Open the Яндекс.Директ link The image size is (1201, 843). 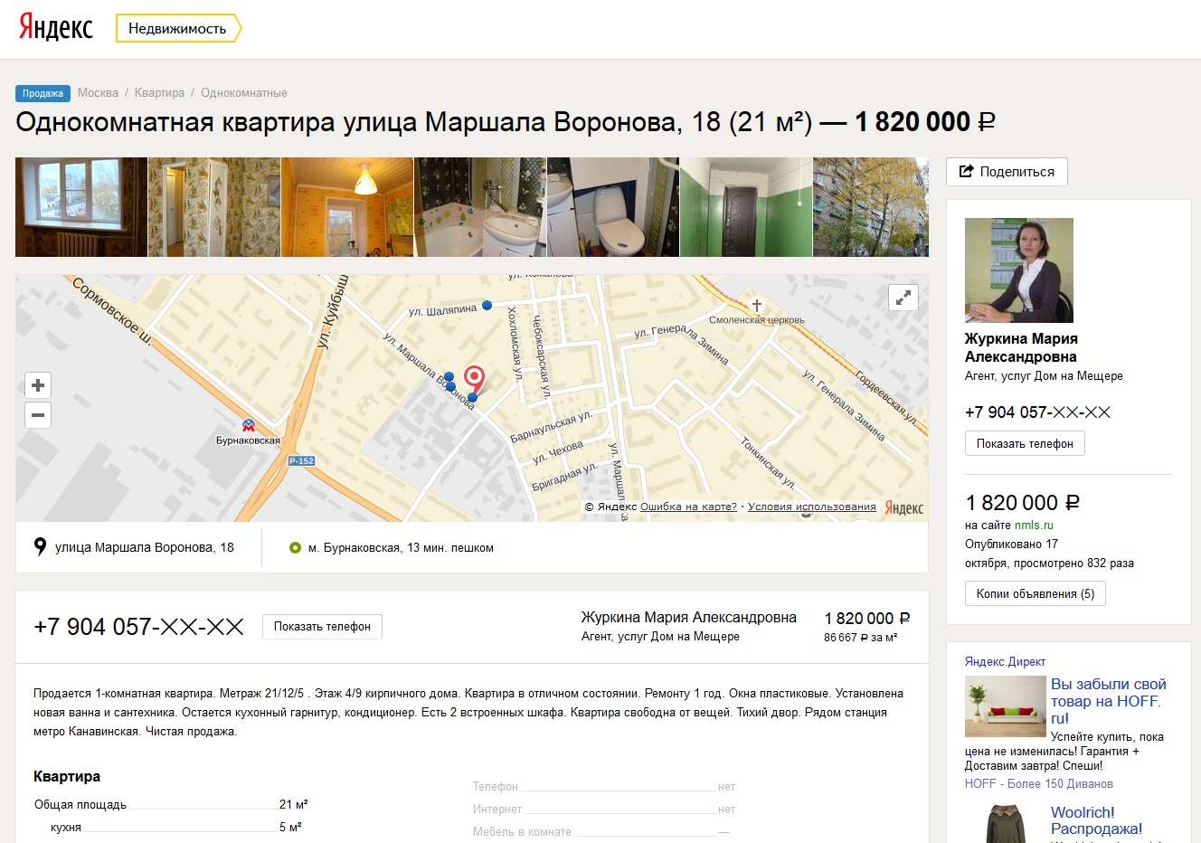[x=1005, y=662]
